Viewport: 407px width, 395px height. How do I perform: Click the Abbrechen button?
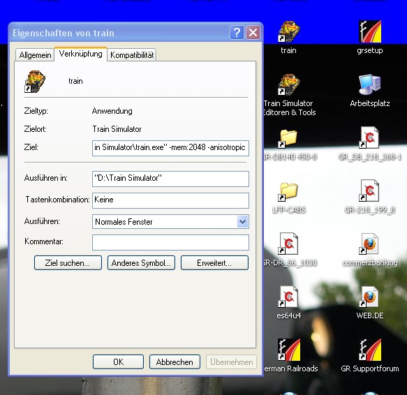tap(175, 362)
